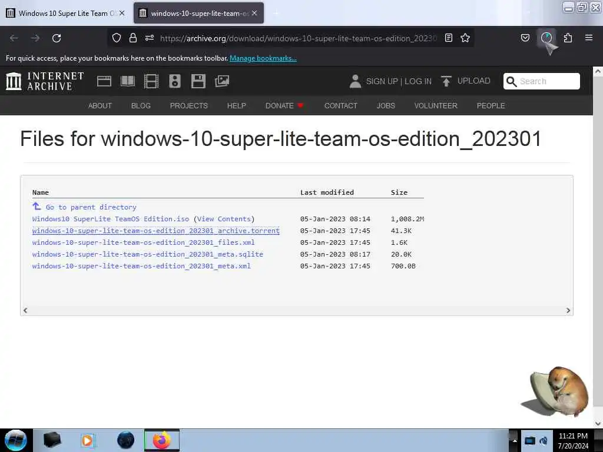The width and height of the screenshot is (603, 452).
Task: Download the _archive.torrent file
Action: click(x=155, y=231)
